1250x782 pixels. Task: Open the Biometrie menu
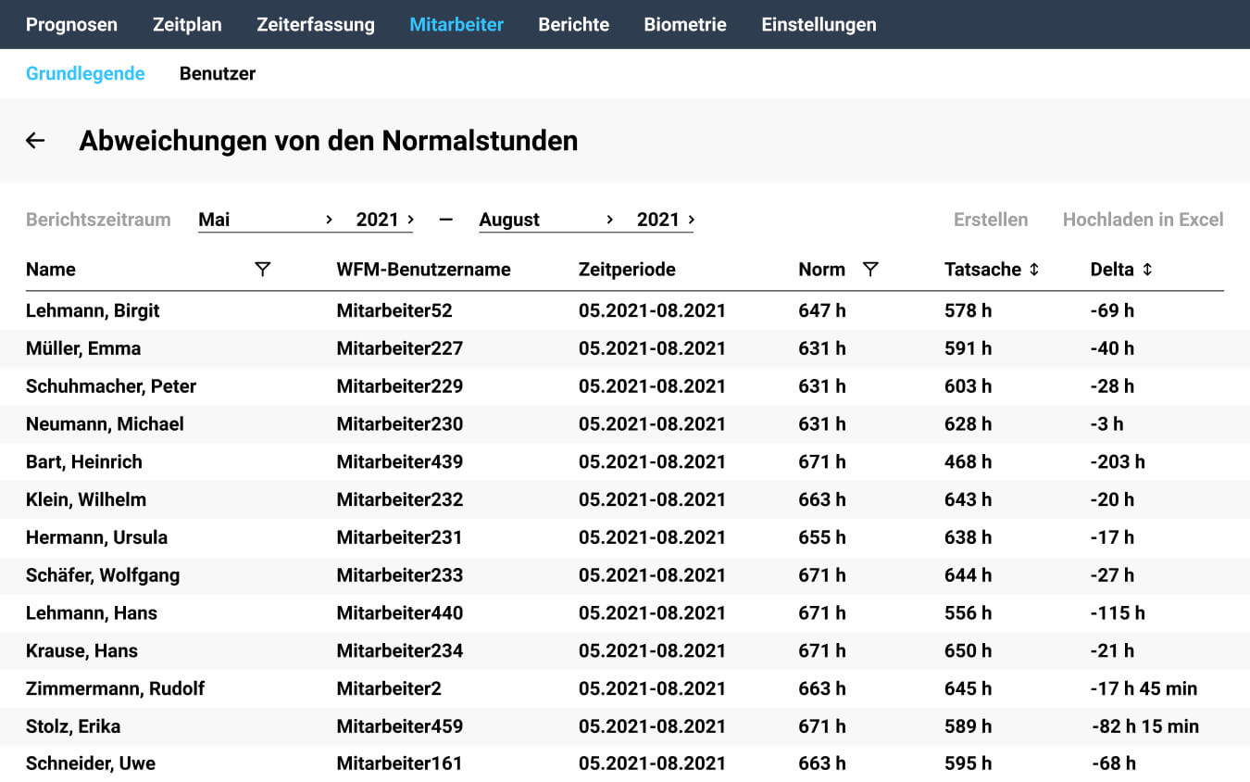[685, 25]
